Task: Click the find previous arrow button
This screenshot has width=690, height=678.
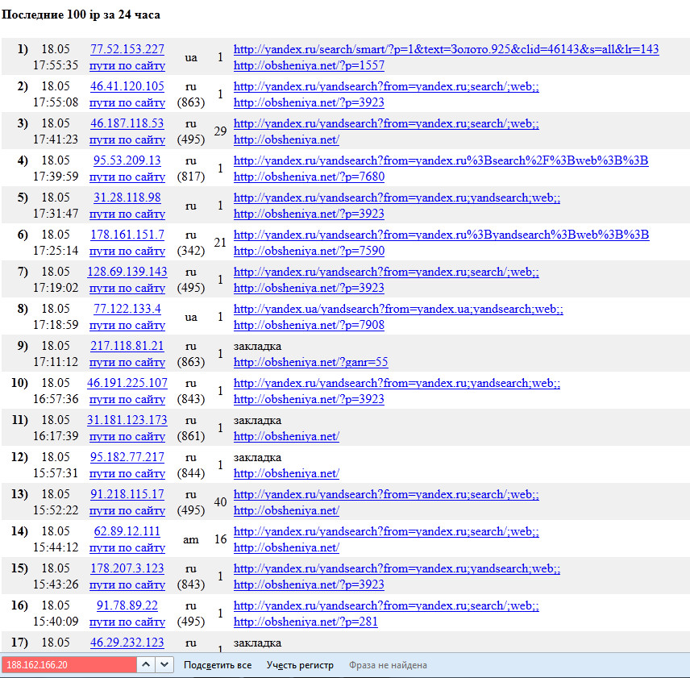Action: 146,664
